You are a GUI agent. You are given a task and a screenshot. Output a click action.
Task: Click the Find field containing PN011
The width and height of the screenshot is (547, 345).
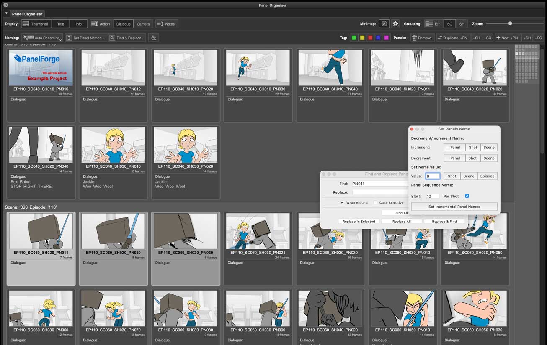point(379,184)
